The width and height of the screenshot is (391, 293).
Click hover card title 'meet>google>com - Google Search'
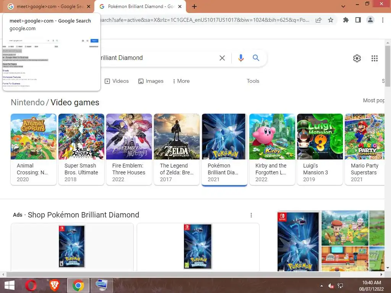point(50,21)
